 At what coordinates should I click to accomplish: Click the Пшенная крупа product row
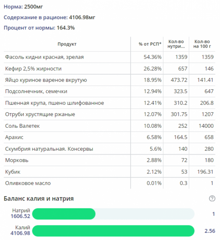(54, 103)
